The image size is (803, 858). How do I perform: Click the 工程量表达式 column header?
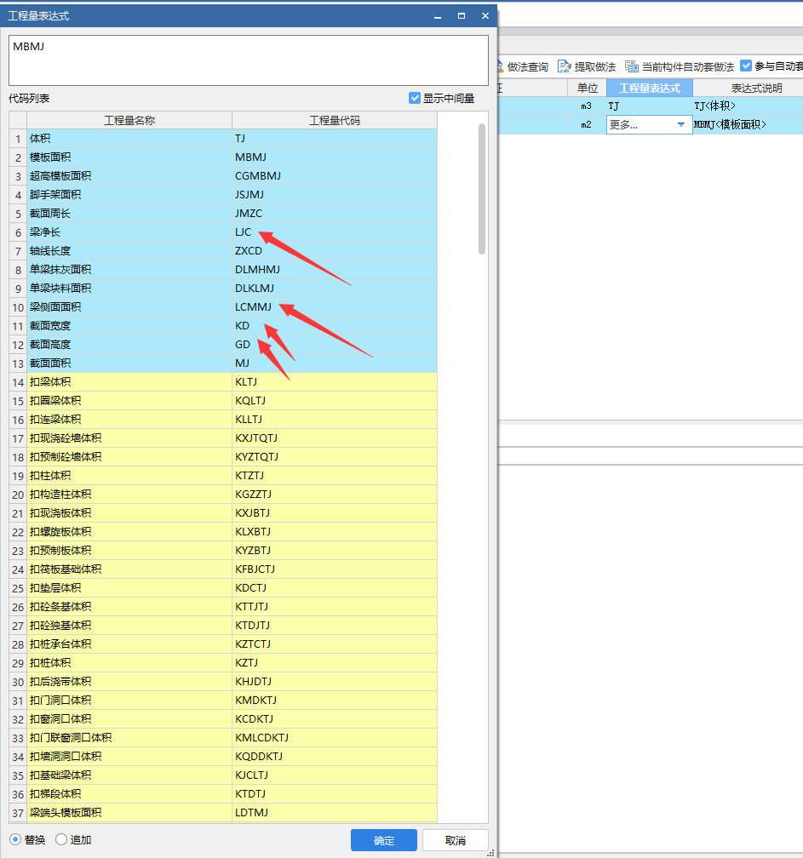pos(649,89)
